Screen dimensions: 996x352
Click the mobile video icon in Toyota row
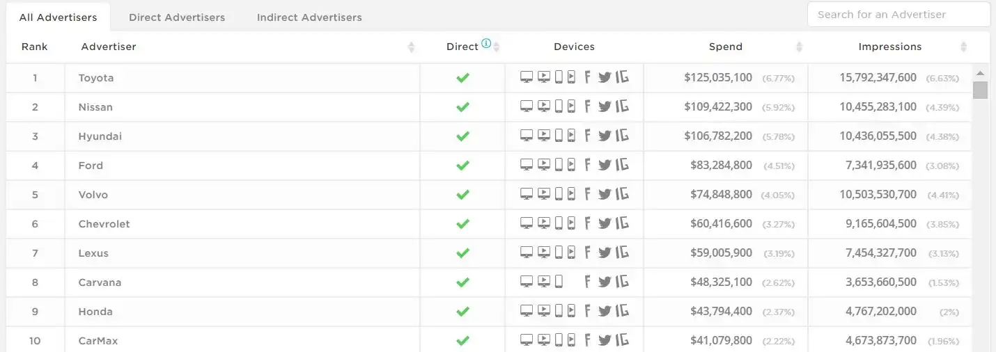pyautogui.click(x=571, y=77)
